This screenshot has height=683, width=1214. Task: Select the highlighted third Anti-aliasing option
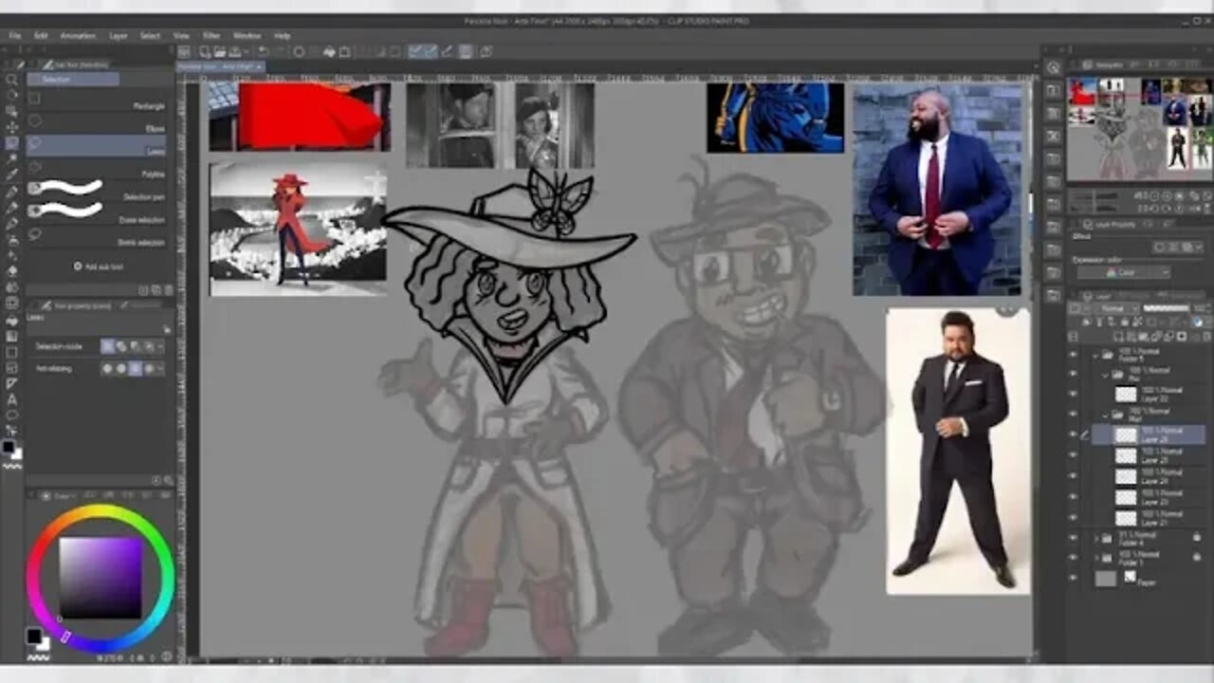pos(136,368)
